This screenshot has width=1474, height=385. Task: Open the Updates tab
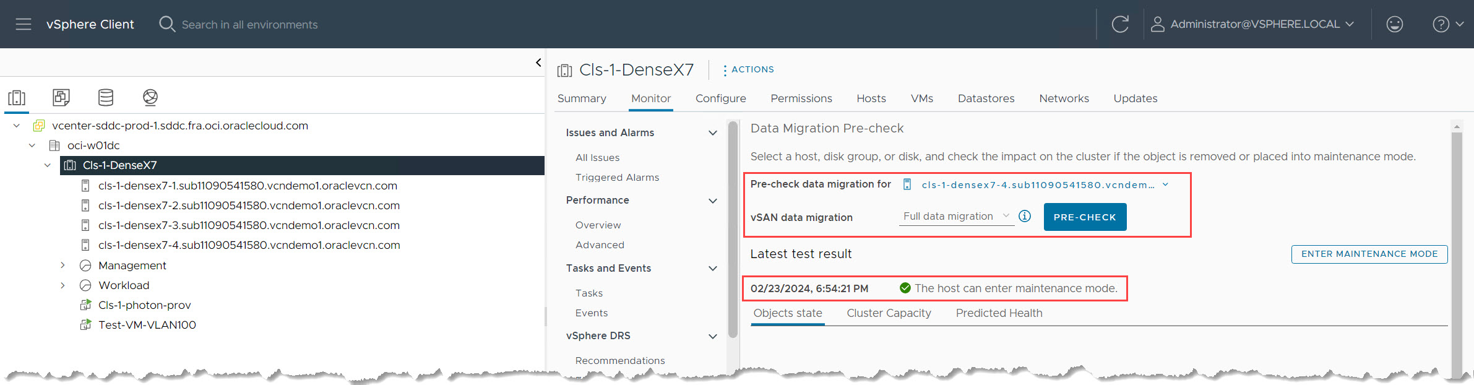coord(1136,98)
